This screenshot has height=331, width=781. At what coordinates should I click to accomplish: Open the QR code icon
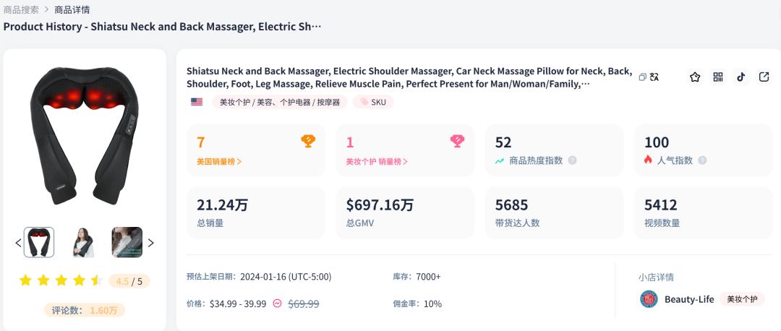(x=718, y=77)
